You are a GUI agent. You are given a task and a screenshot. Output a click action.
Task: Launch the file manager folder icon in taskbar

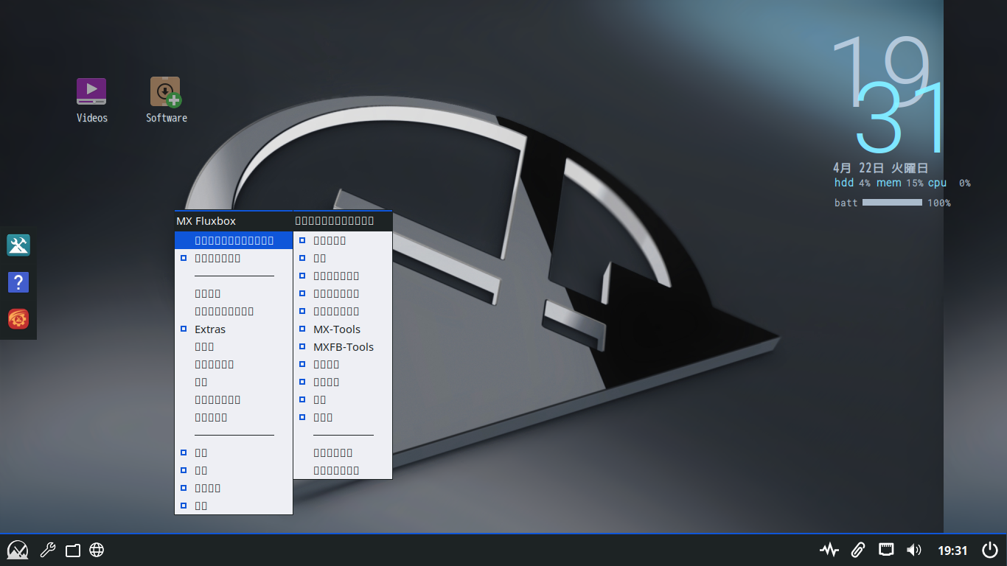(x=72, y=550)
